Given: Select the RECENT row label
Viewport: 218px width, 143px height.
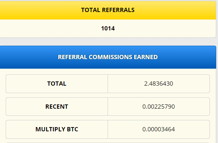Looking at the screenshot, I should 57,107.
